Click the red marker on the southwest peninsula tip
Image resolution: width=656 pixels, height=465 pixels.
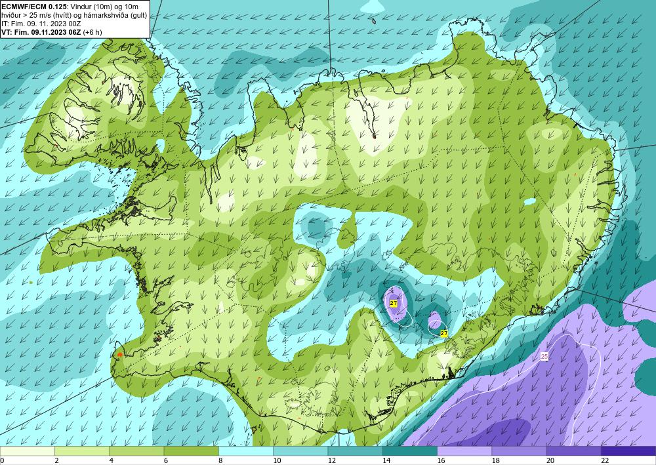click(x=120, y=355)
